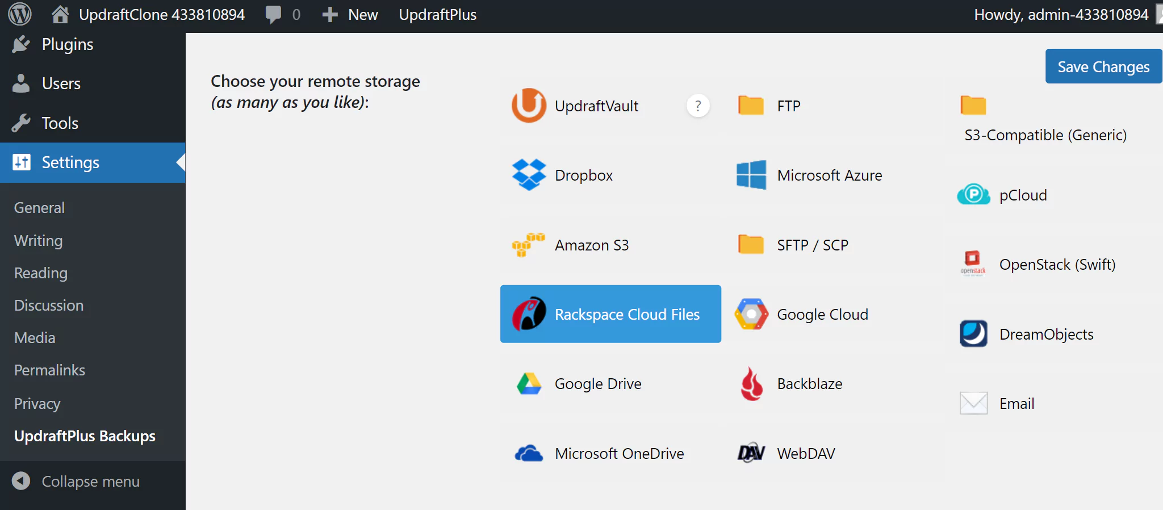Choose Google Drive label as storage

point(598,384)
